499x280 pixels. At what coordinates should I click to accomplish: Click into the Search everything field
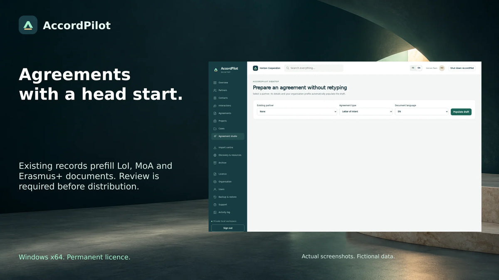point(314,68)
